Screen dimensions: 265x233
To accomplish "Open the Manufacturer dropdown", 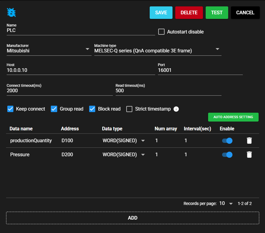I will point(49,51).
